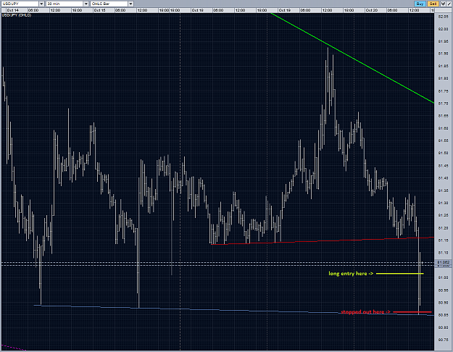
Task: Click the Oct 15 date label on time axis
Action: (99, 10)
